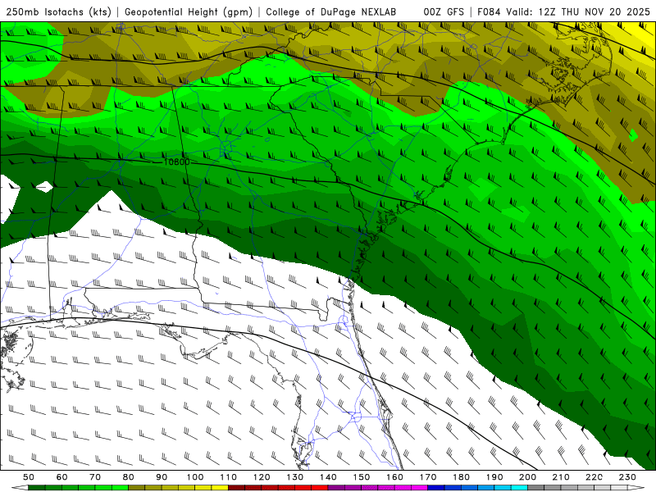Select the 140 value on the legend
Image resolution: width=656 pixels, height=492 pixels.
point(329,477)
